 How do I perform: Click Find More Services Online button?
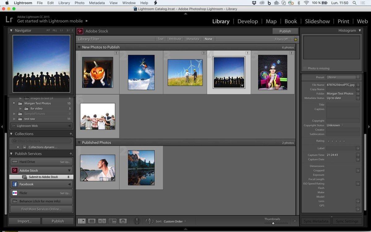[41, 209]
